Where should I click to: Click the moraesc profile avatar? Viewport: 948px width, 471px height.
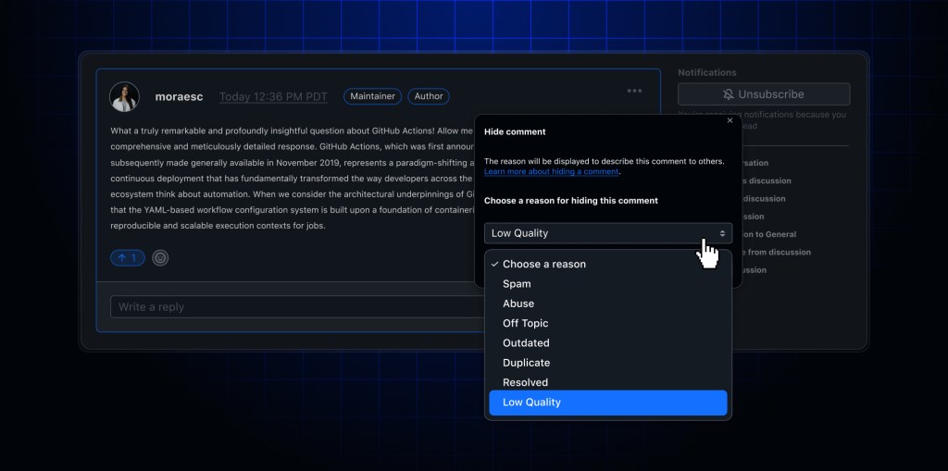pos(124,96)
